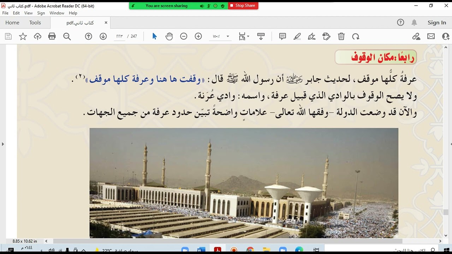Toggle the muted microphone in sharing bar

[x=209, y=6]
